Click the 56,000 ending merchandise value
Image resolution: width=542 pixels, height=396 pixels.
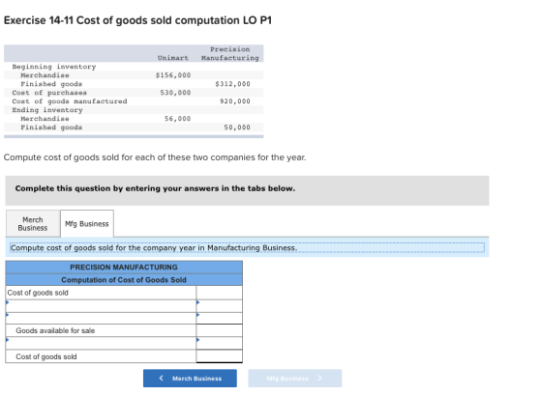(177, 118)
